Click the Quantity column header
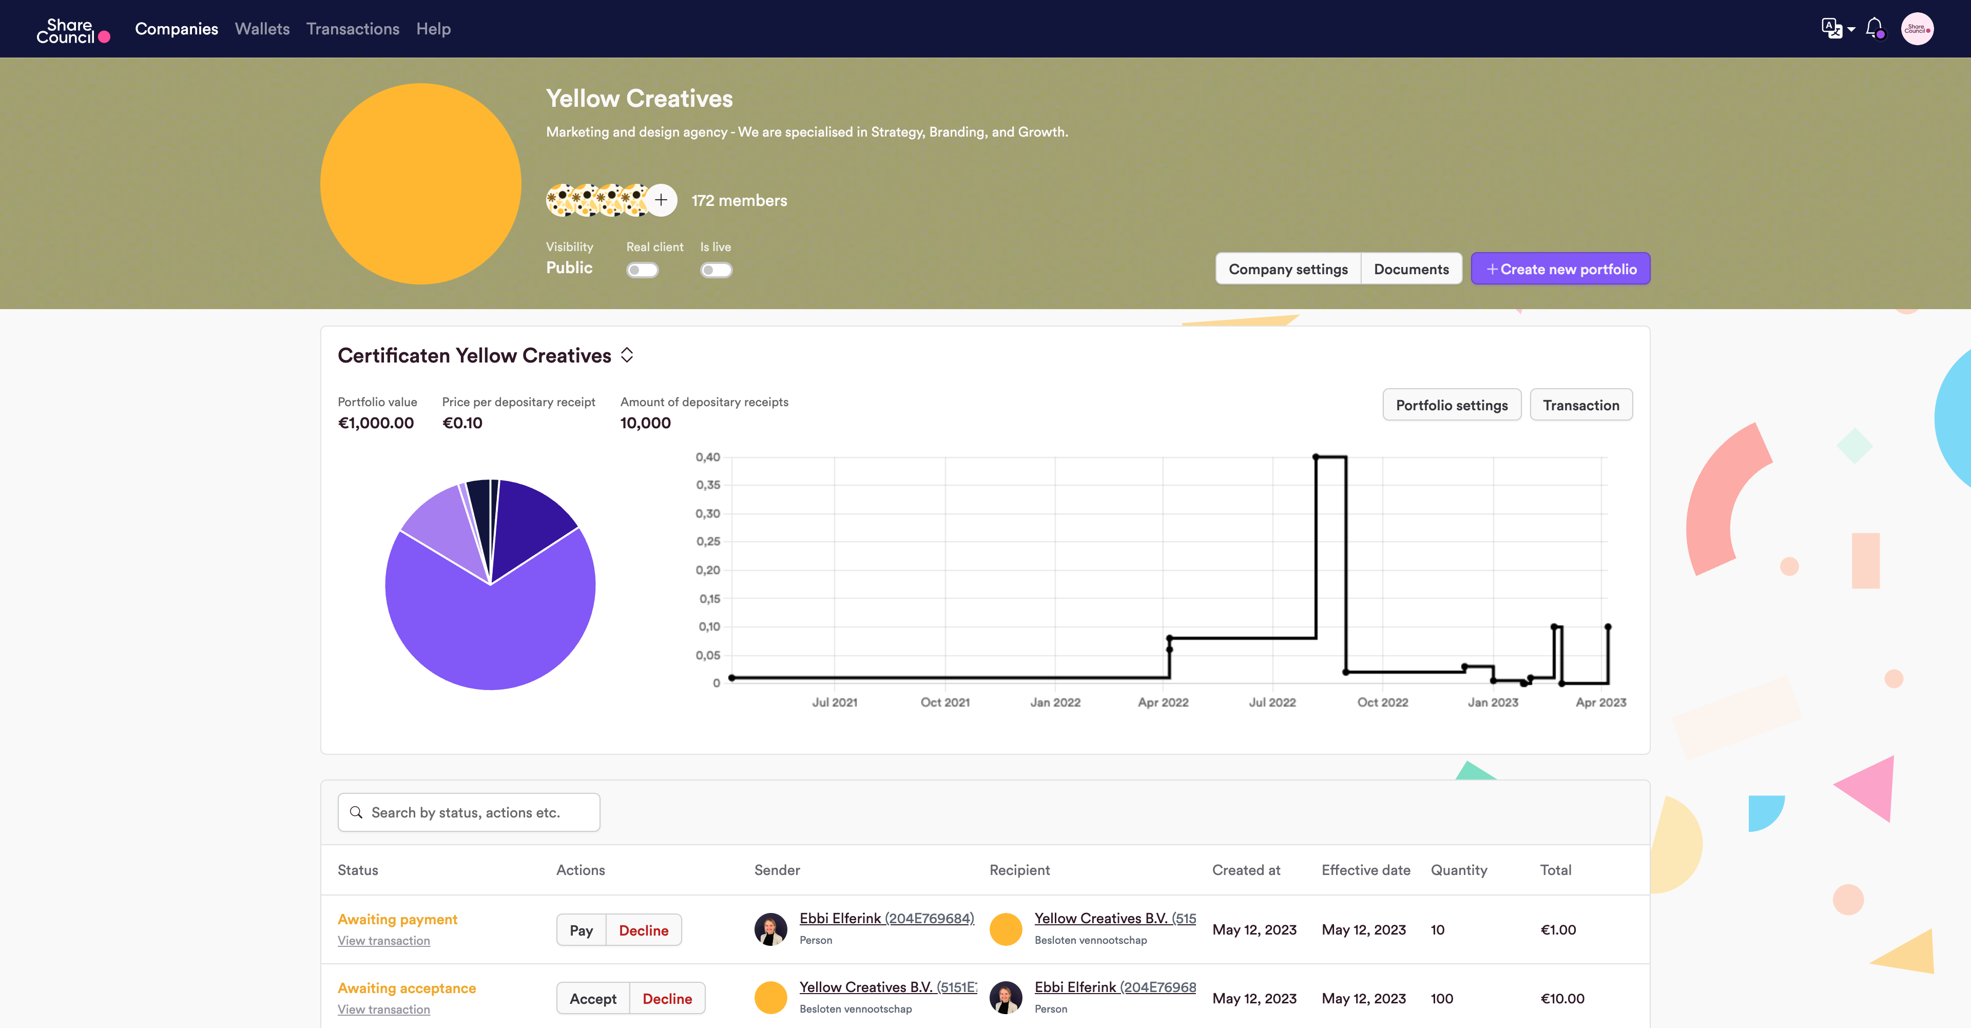Screen dimensions: 1971x1028 1459,870
